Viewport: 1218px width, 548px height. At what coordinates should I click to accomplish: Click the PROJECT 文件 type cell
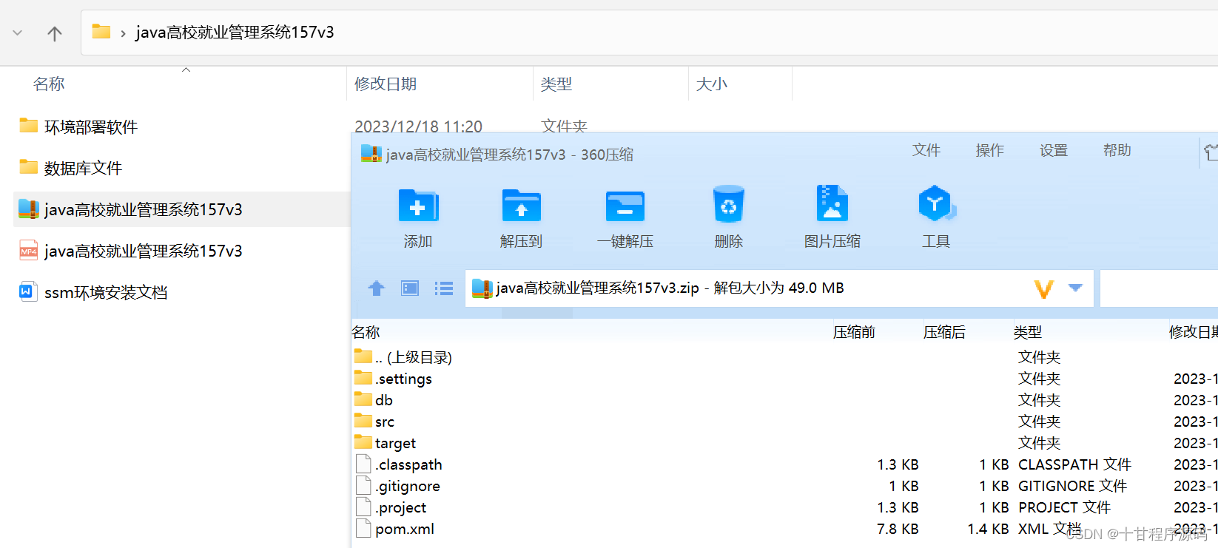[x=1064, y=507]
